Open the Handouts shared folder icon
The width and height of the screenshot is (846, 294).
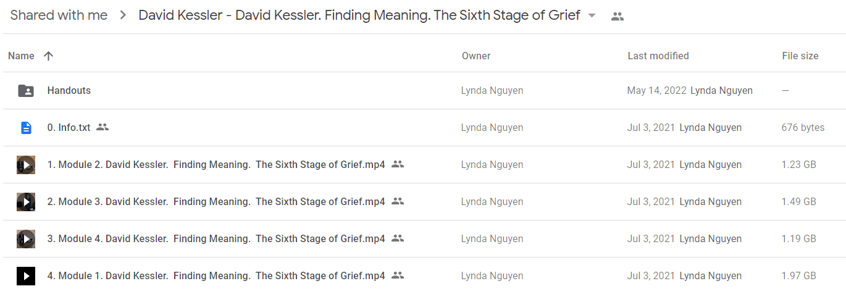point(26,91)
